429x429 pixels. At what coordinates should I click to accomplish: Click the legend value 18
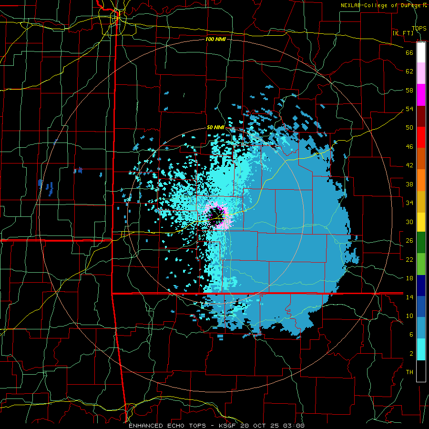tap(409, 278)
